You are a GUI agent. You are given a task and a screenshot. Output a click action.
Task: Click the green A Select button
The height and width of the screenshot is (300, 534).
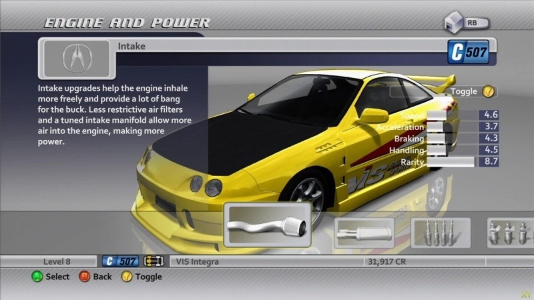point(37,277)
